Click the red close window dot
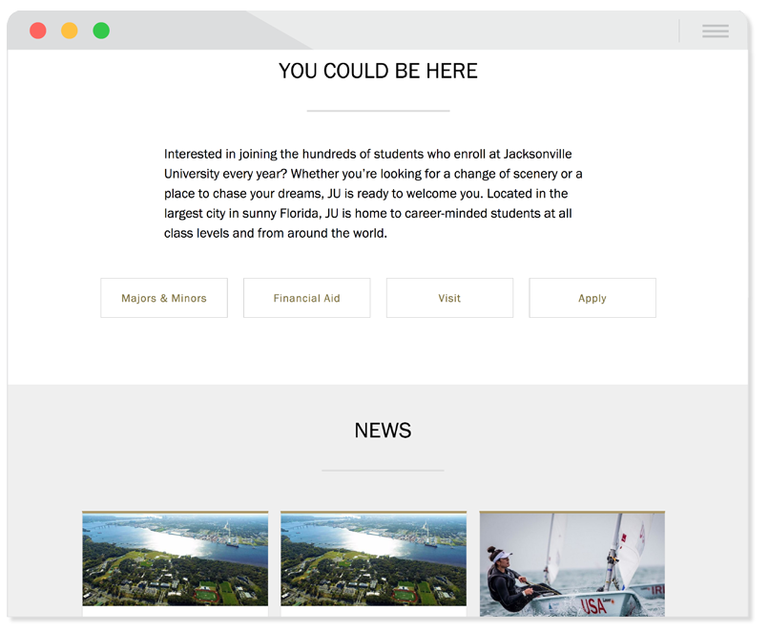Viewport: 769px width, 632px height. click(38, 31)
